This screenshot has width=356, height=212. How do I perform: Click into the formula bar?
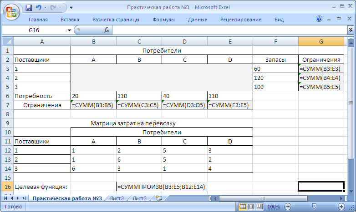coord(229,30)
